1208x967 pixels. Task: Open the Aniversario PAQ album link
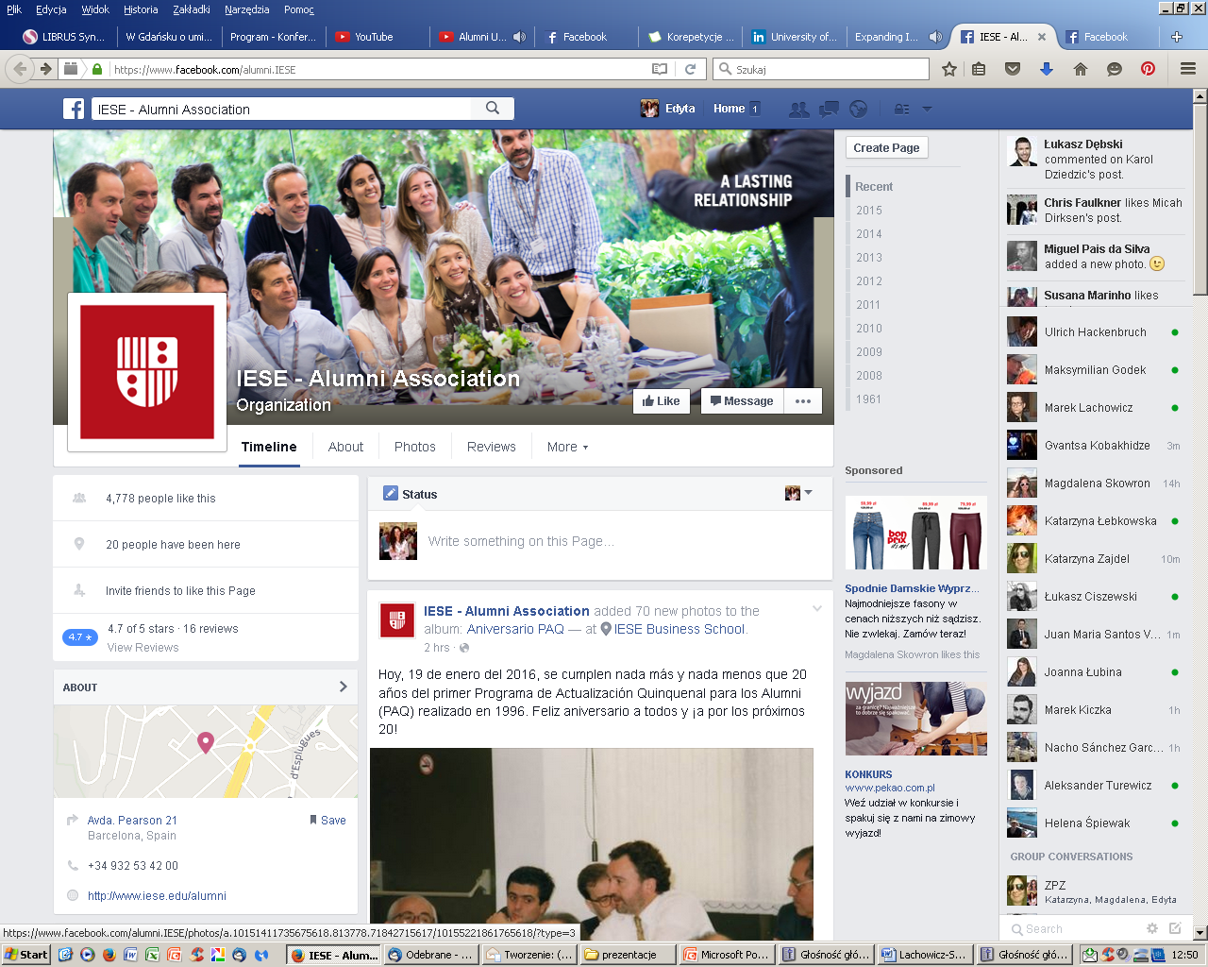pyautogui.click(x=515, y=629)
